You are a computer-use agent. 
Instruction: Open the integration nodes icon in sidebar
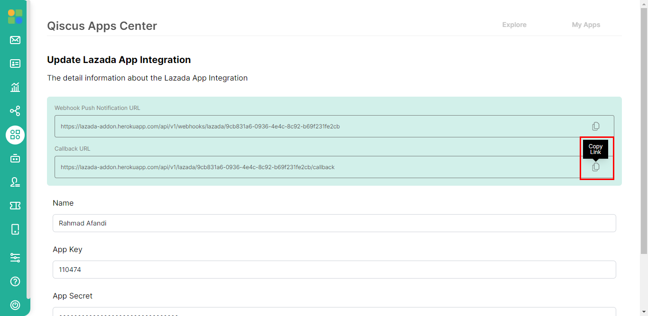(x=15, y=111)
